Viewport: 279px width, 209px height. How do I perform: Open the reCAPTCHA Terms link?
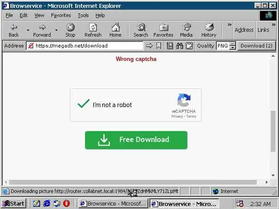(191, 116)
